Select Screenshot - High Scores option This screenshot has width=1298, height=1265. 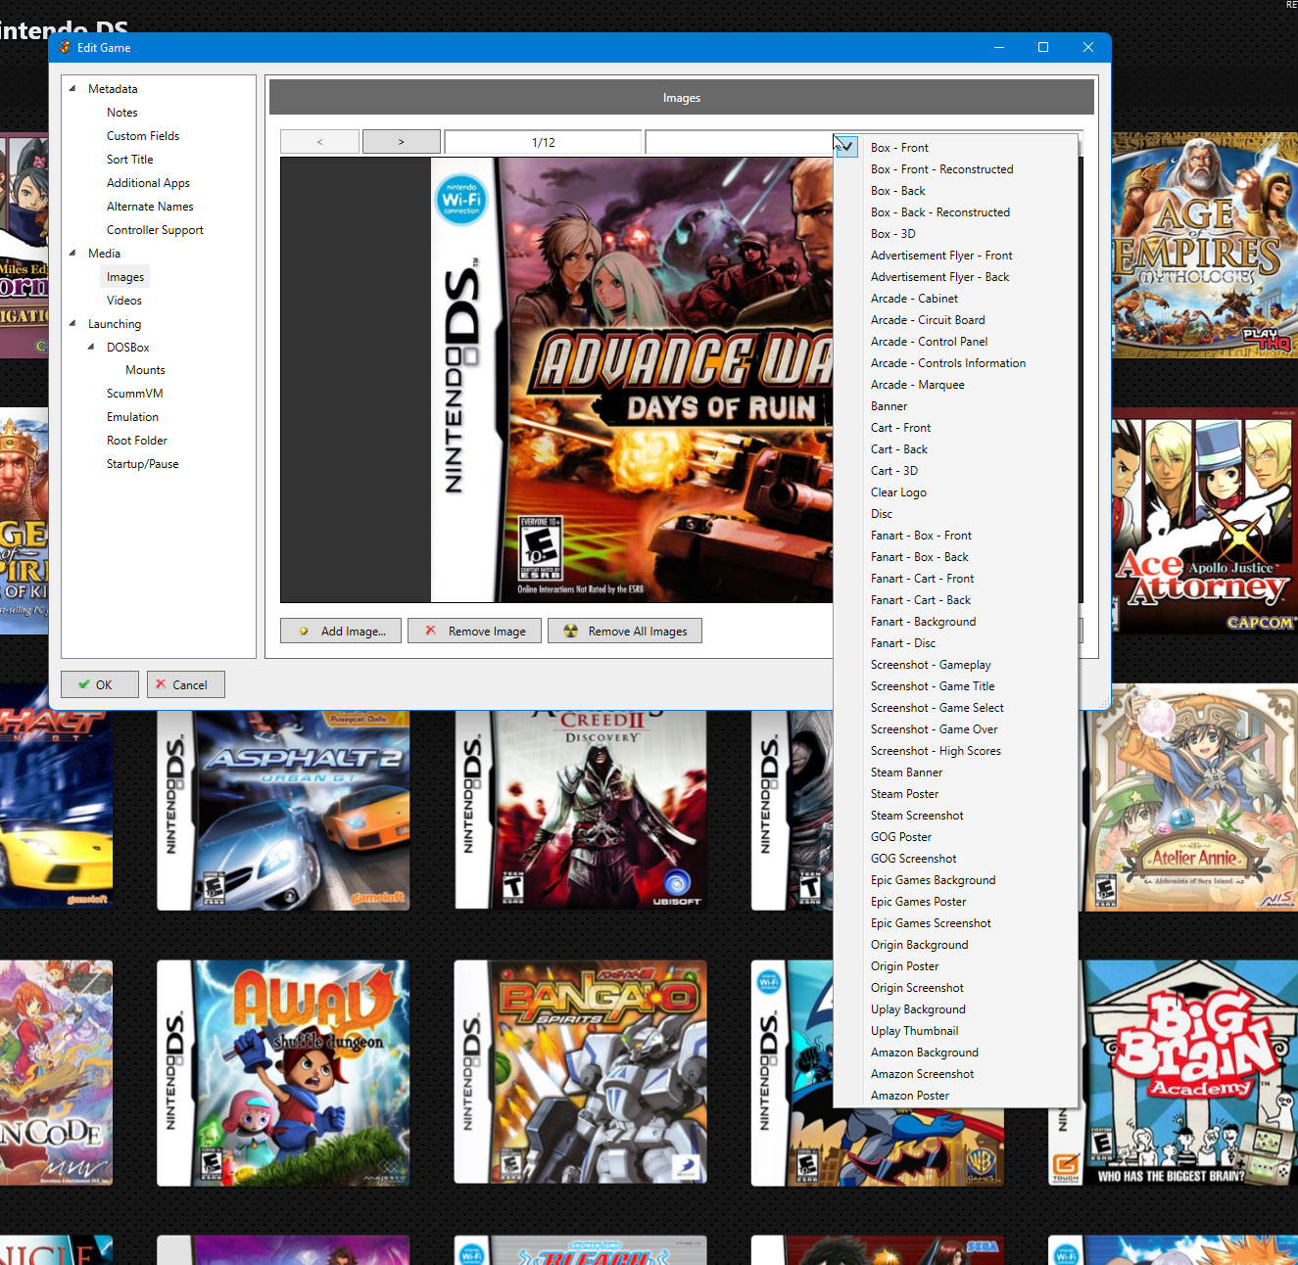[x=956, y=751]
